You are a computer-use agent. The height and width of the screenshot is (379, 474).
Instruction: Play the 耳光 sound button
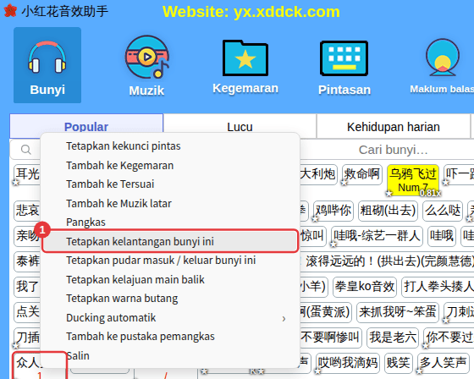click(x=27, y=174)
